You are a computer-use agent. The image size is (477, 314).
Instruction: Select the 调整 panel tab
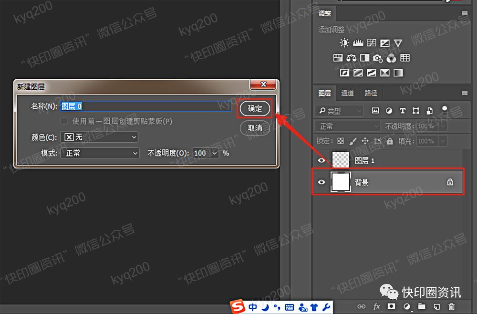pos(324,13)
